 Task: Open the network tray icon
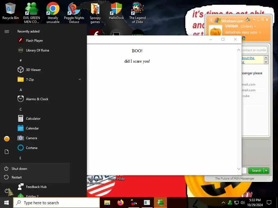[x=236, y=203]
